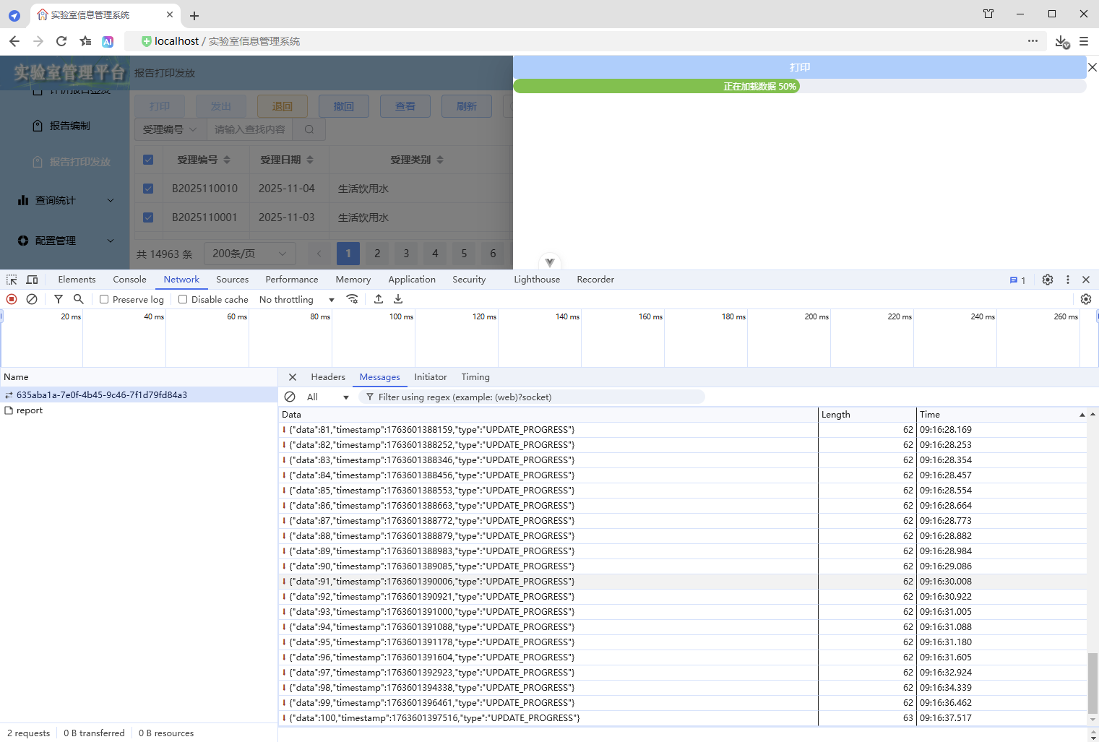This screenshot has width=1099, height=742.
Task: Enable Disable cache checkbox
Action: [x=183, y=299]
